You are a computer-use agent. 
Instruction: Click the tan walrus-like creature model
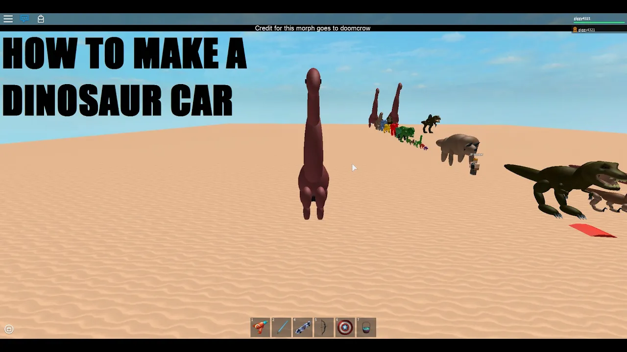pyautogui.click(x=458, y=148)
